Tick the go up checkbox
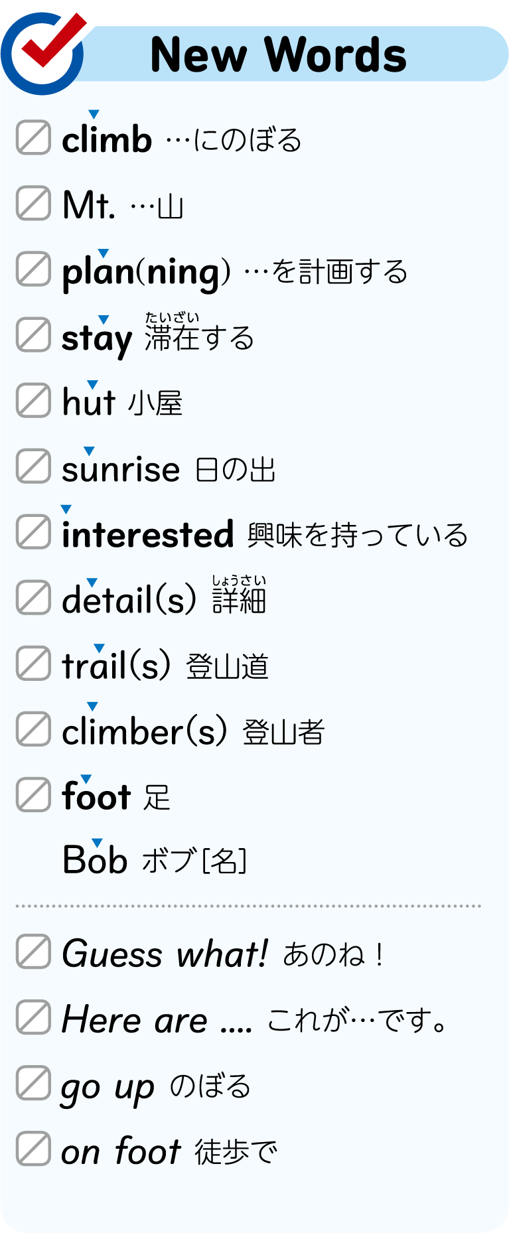Viewport: 509px width, 1233px height. coord(33,1083)
